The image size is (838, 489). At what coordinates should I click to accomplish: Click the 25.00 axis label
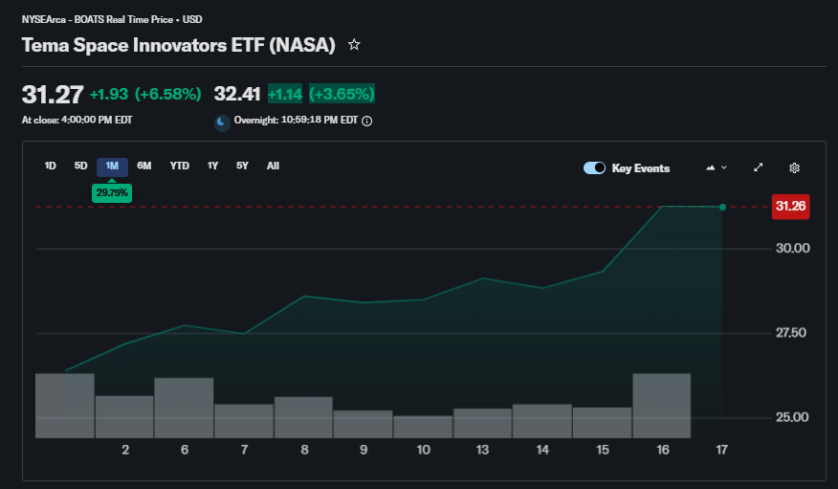click(792, 417)
